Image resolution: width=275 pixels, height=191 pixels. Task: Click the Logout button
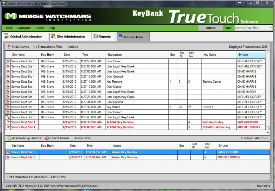click(x=211, y=28)
